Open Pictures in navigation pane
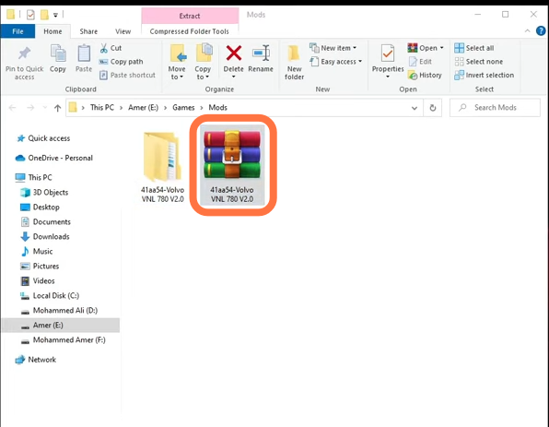Screen dimensions: 549x427 click(x=40, y=266)
